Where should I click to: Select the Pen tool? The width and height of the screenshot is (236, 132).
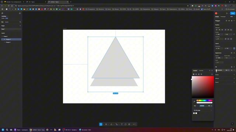(x=117, y=124)
